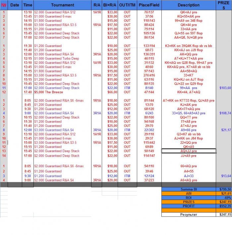Click the KK<44, AT<AQ description cell

click(189, 92)
